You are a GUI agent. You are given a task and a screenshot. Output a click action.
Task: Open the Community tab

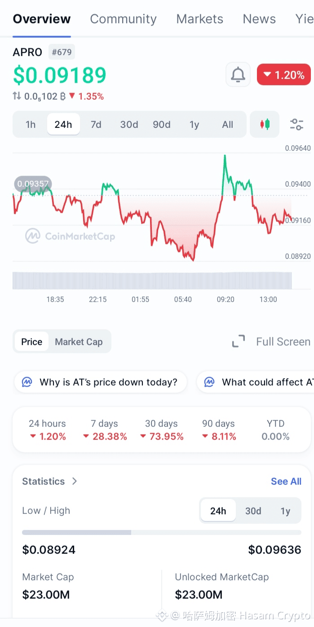click(123, 19)
